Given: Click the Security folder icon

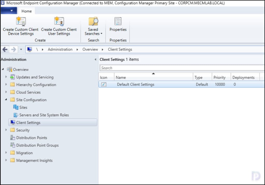Looking at the screenshot, I should (12, 130).
